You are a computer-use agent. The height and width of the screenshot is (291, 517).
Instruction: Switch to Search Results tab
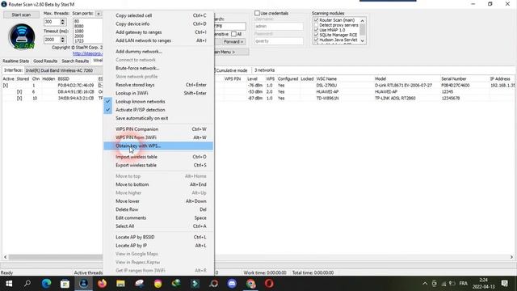point(75,61)
